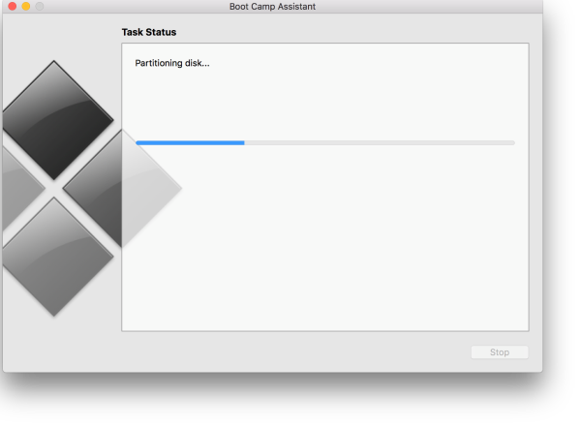581x427 pixels.
Task: Click empty title bar right of the title
Action: pos(436,7)
